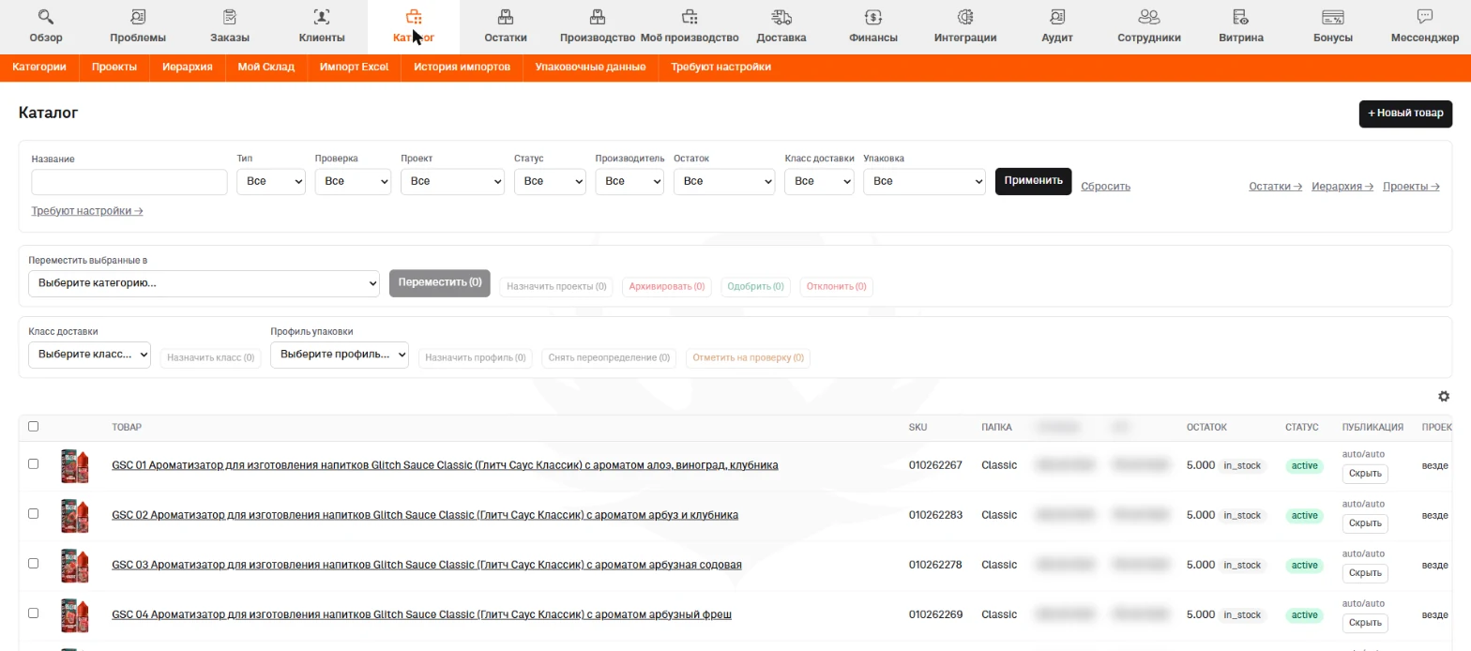
Task: Open the Выберите профиль dropdown
Action: click(x=340, y=355)
